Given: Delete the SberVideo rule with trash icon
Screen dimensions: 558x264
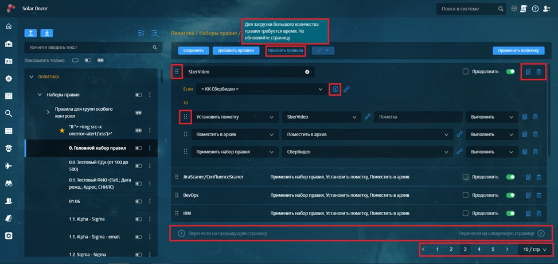Looking at the screenshot, I should click(x=539, y=72).
